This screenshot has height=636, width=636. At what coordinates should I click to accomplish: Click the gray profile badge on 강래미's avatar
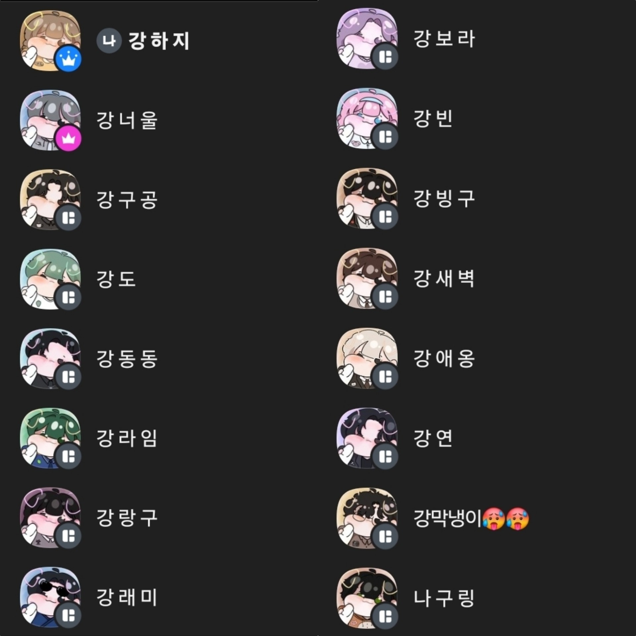click(68, 615)
